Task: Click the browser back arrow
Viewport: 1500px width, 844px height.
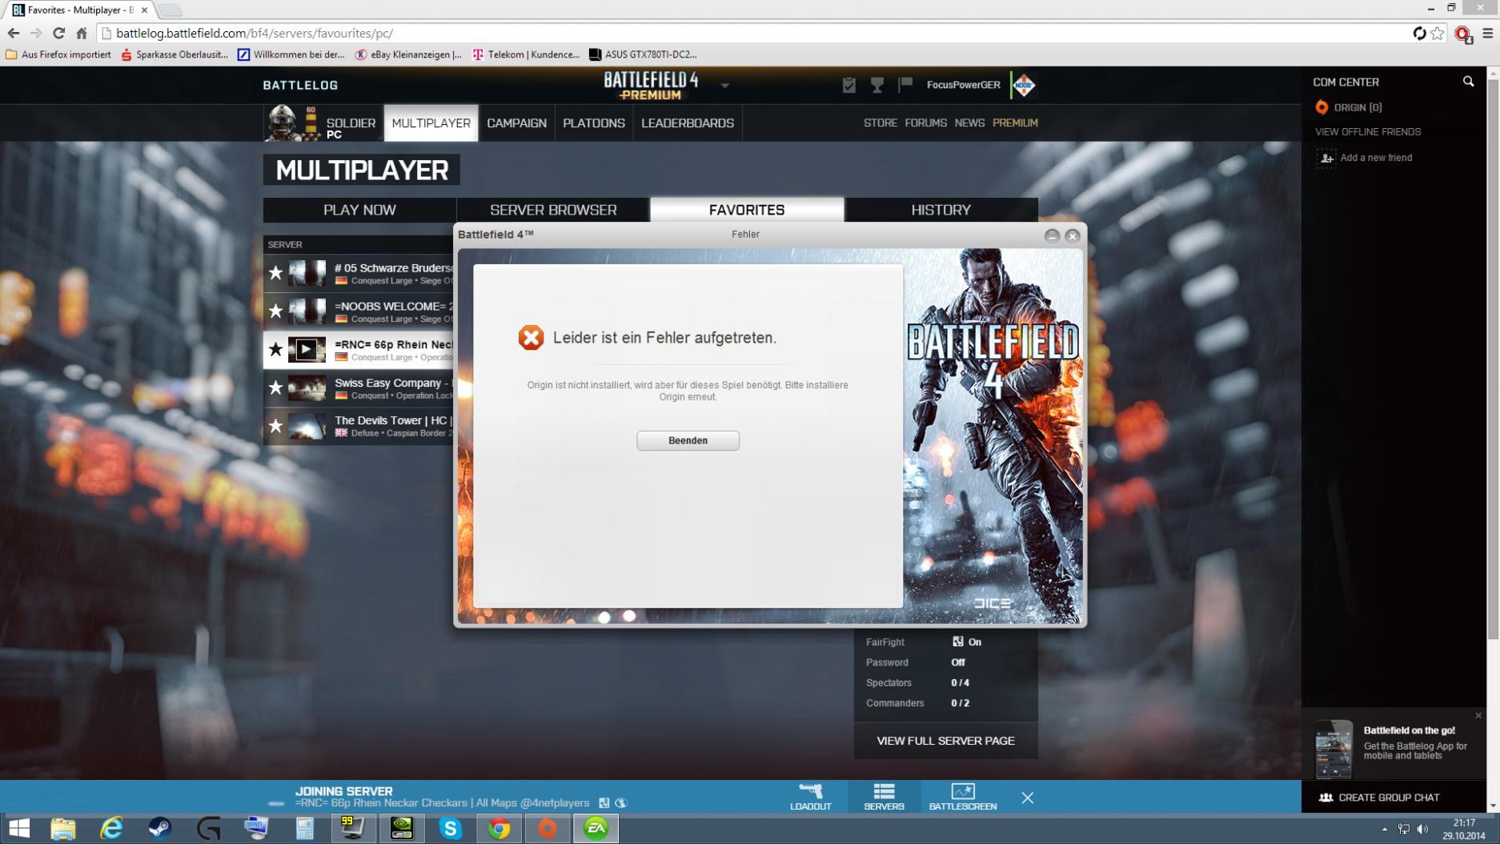Action: 14,34
